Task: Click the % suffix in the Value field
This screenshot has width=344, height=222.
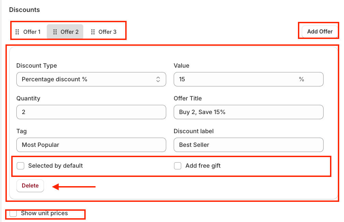Action: 301,79
